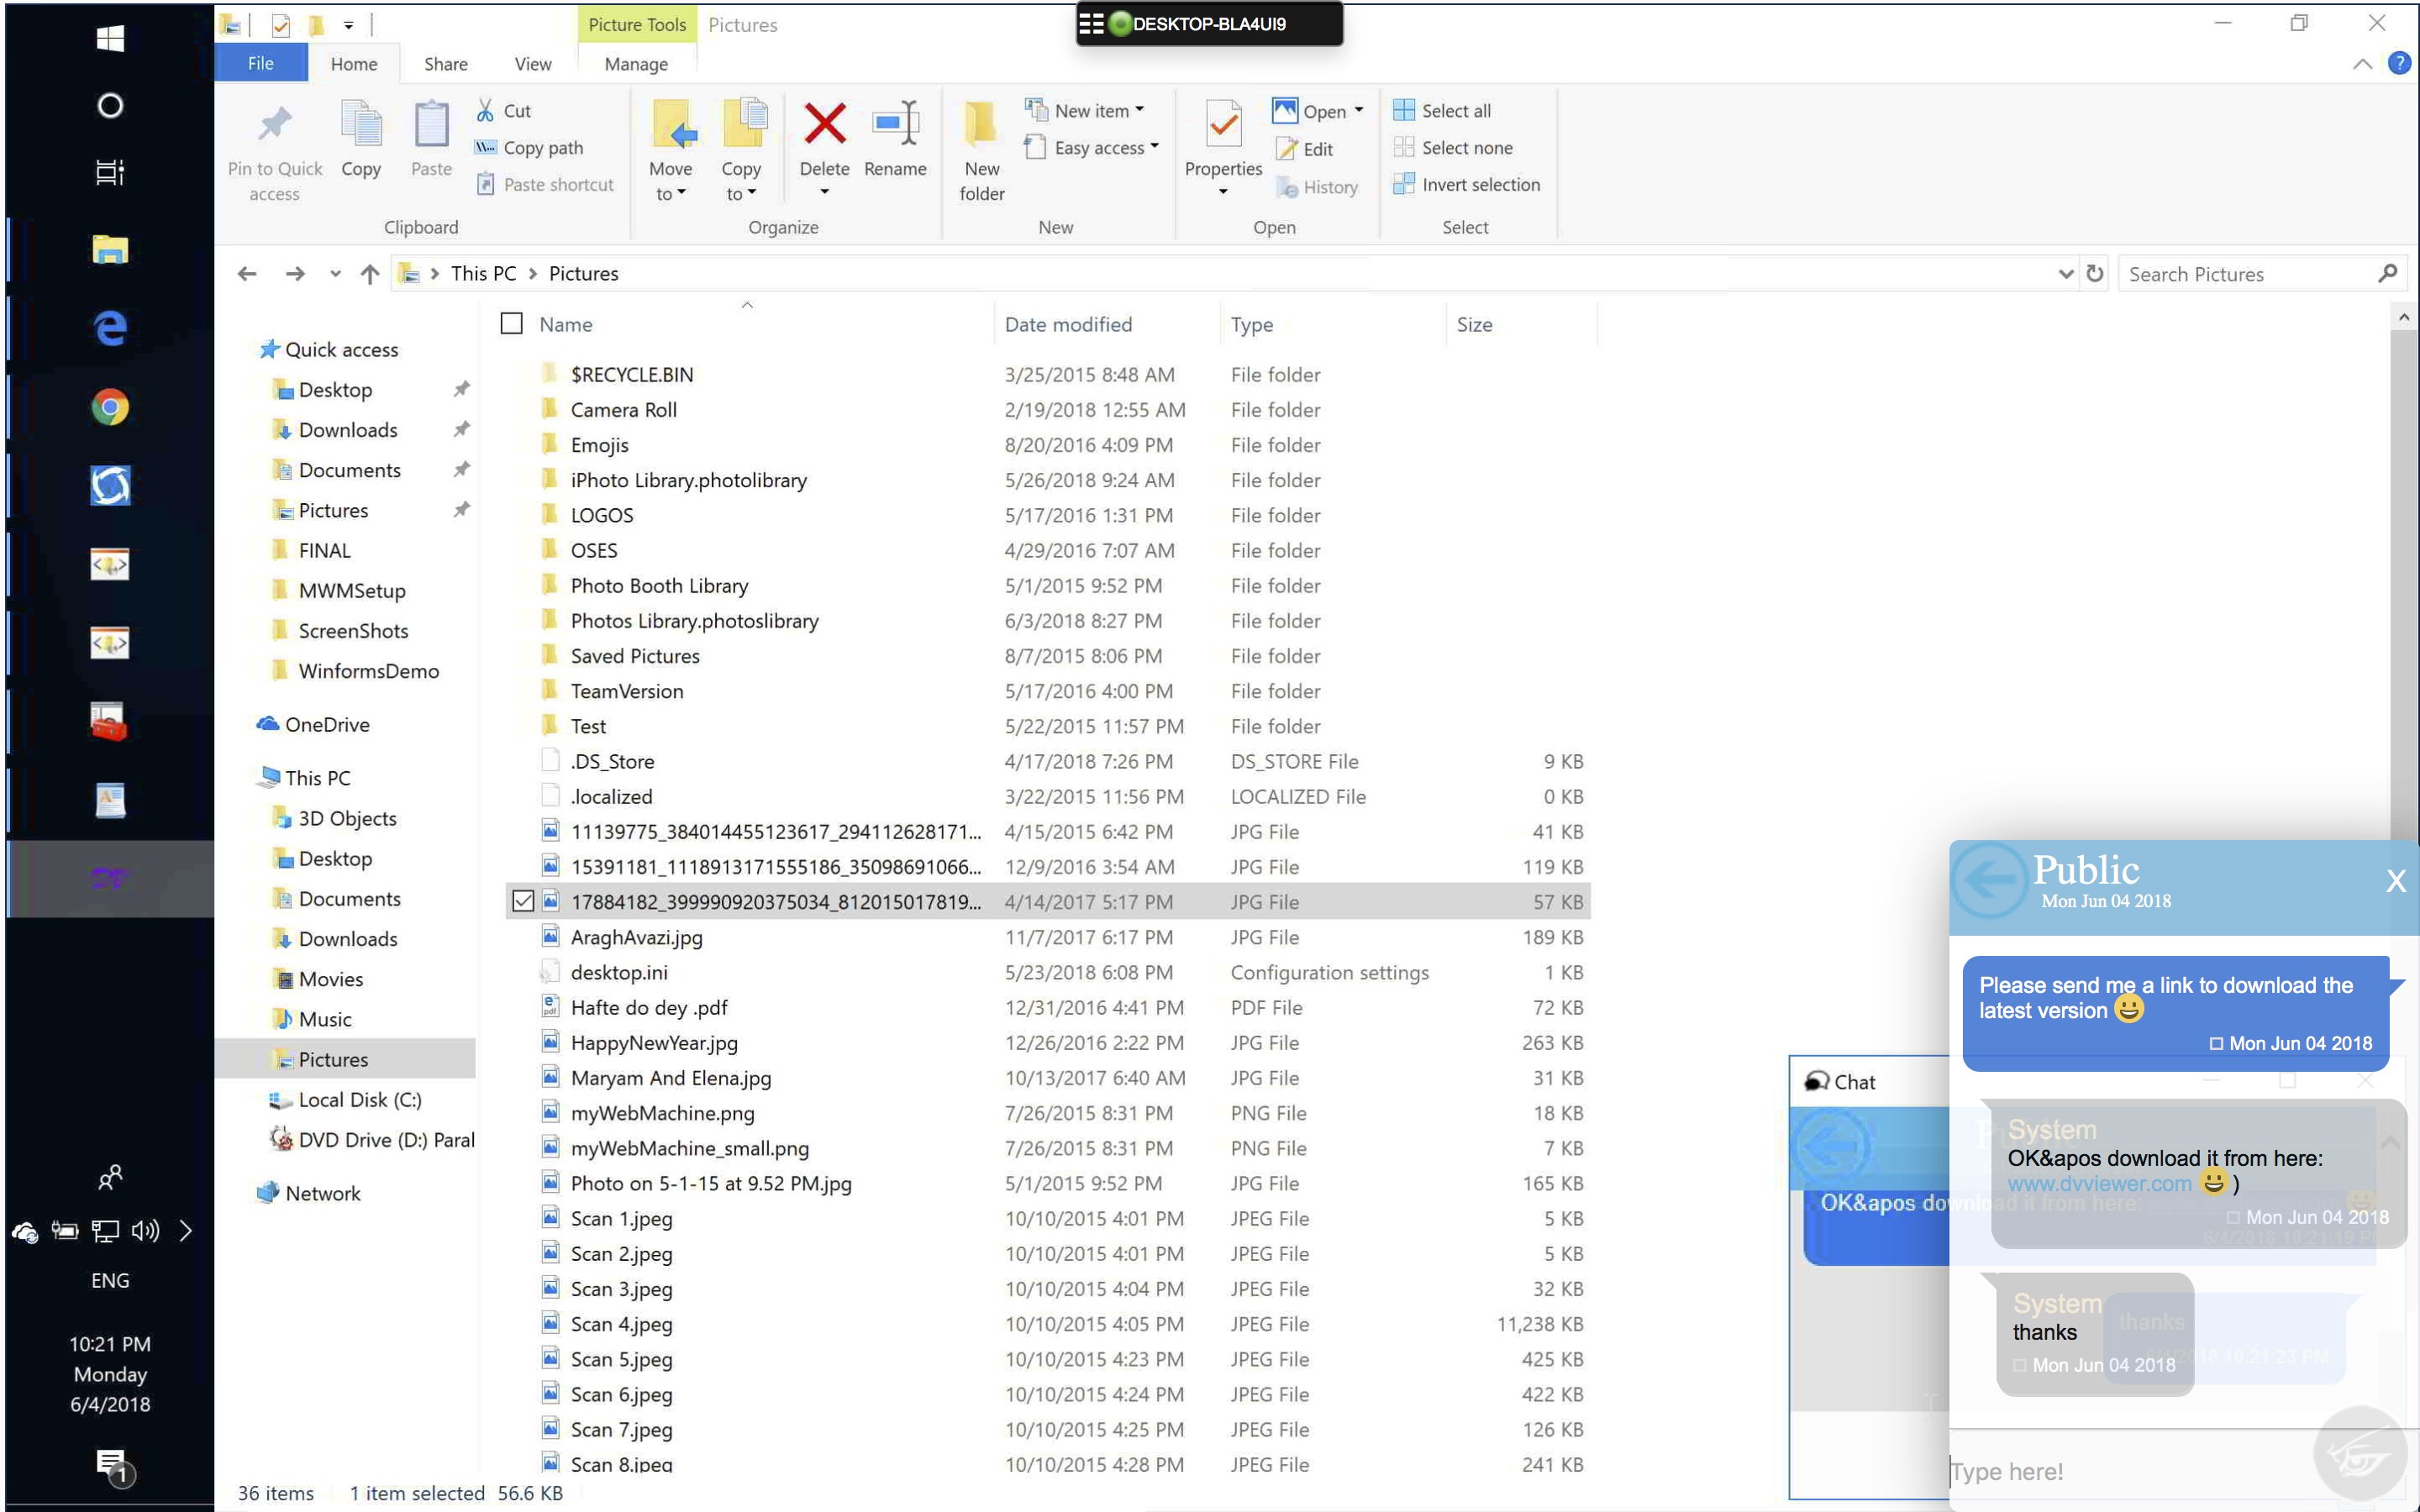Click the Delete icon in ribbon
Viewport: 2420px width, 1512px height.
[824, 126]
